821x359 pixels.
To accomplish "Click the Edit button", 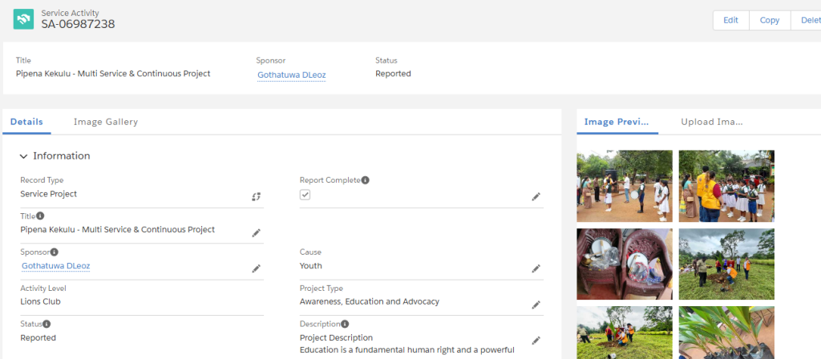I will pyautogui.click(x=730, y=20).
